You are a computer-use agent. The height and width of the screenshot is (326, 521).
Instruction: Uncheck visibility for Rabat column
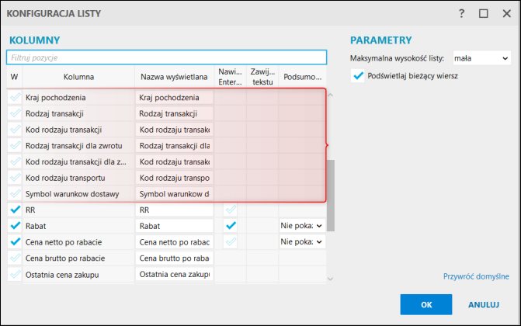(x=15, y=225)
